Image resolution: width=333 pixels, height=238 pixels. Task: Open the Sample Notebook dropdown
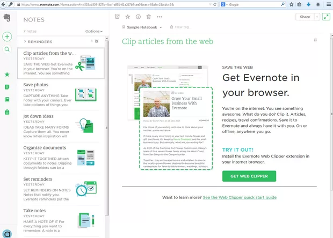[x=142, y=27]
